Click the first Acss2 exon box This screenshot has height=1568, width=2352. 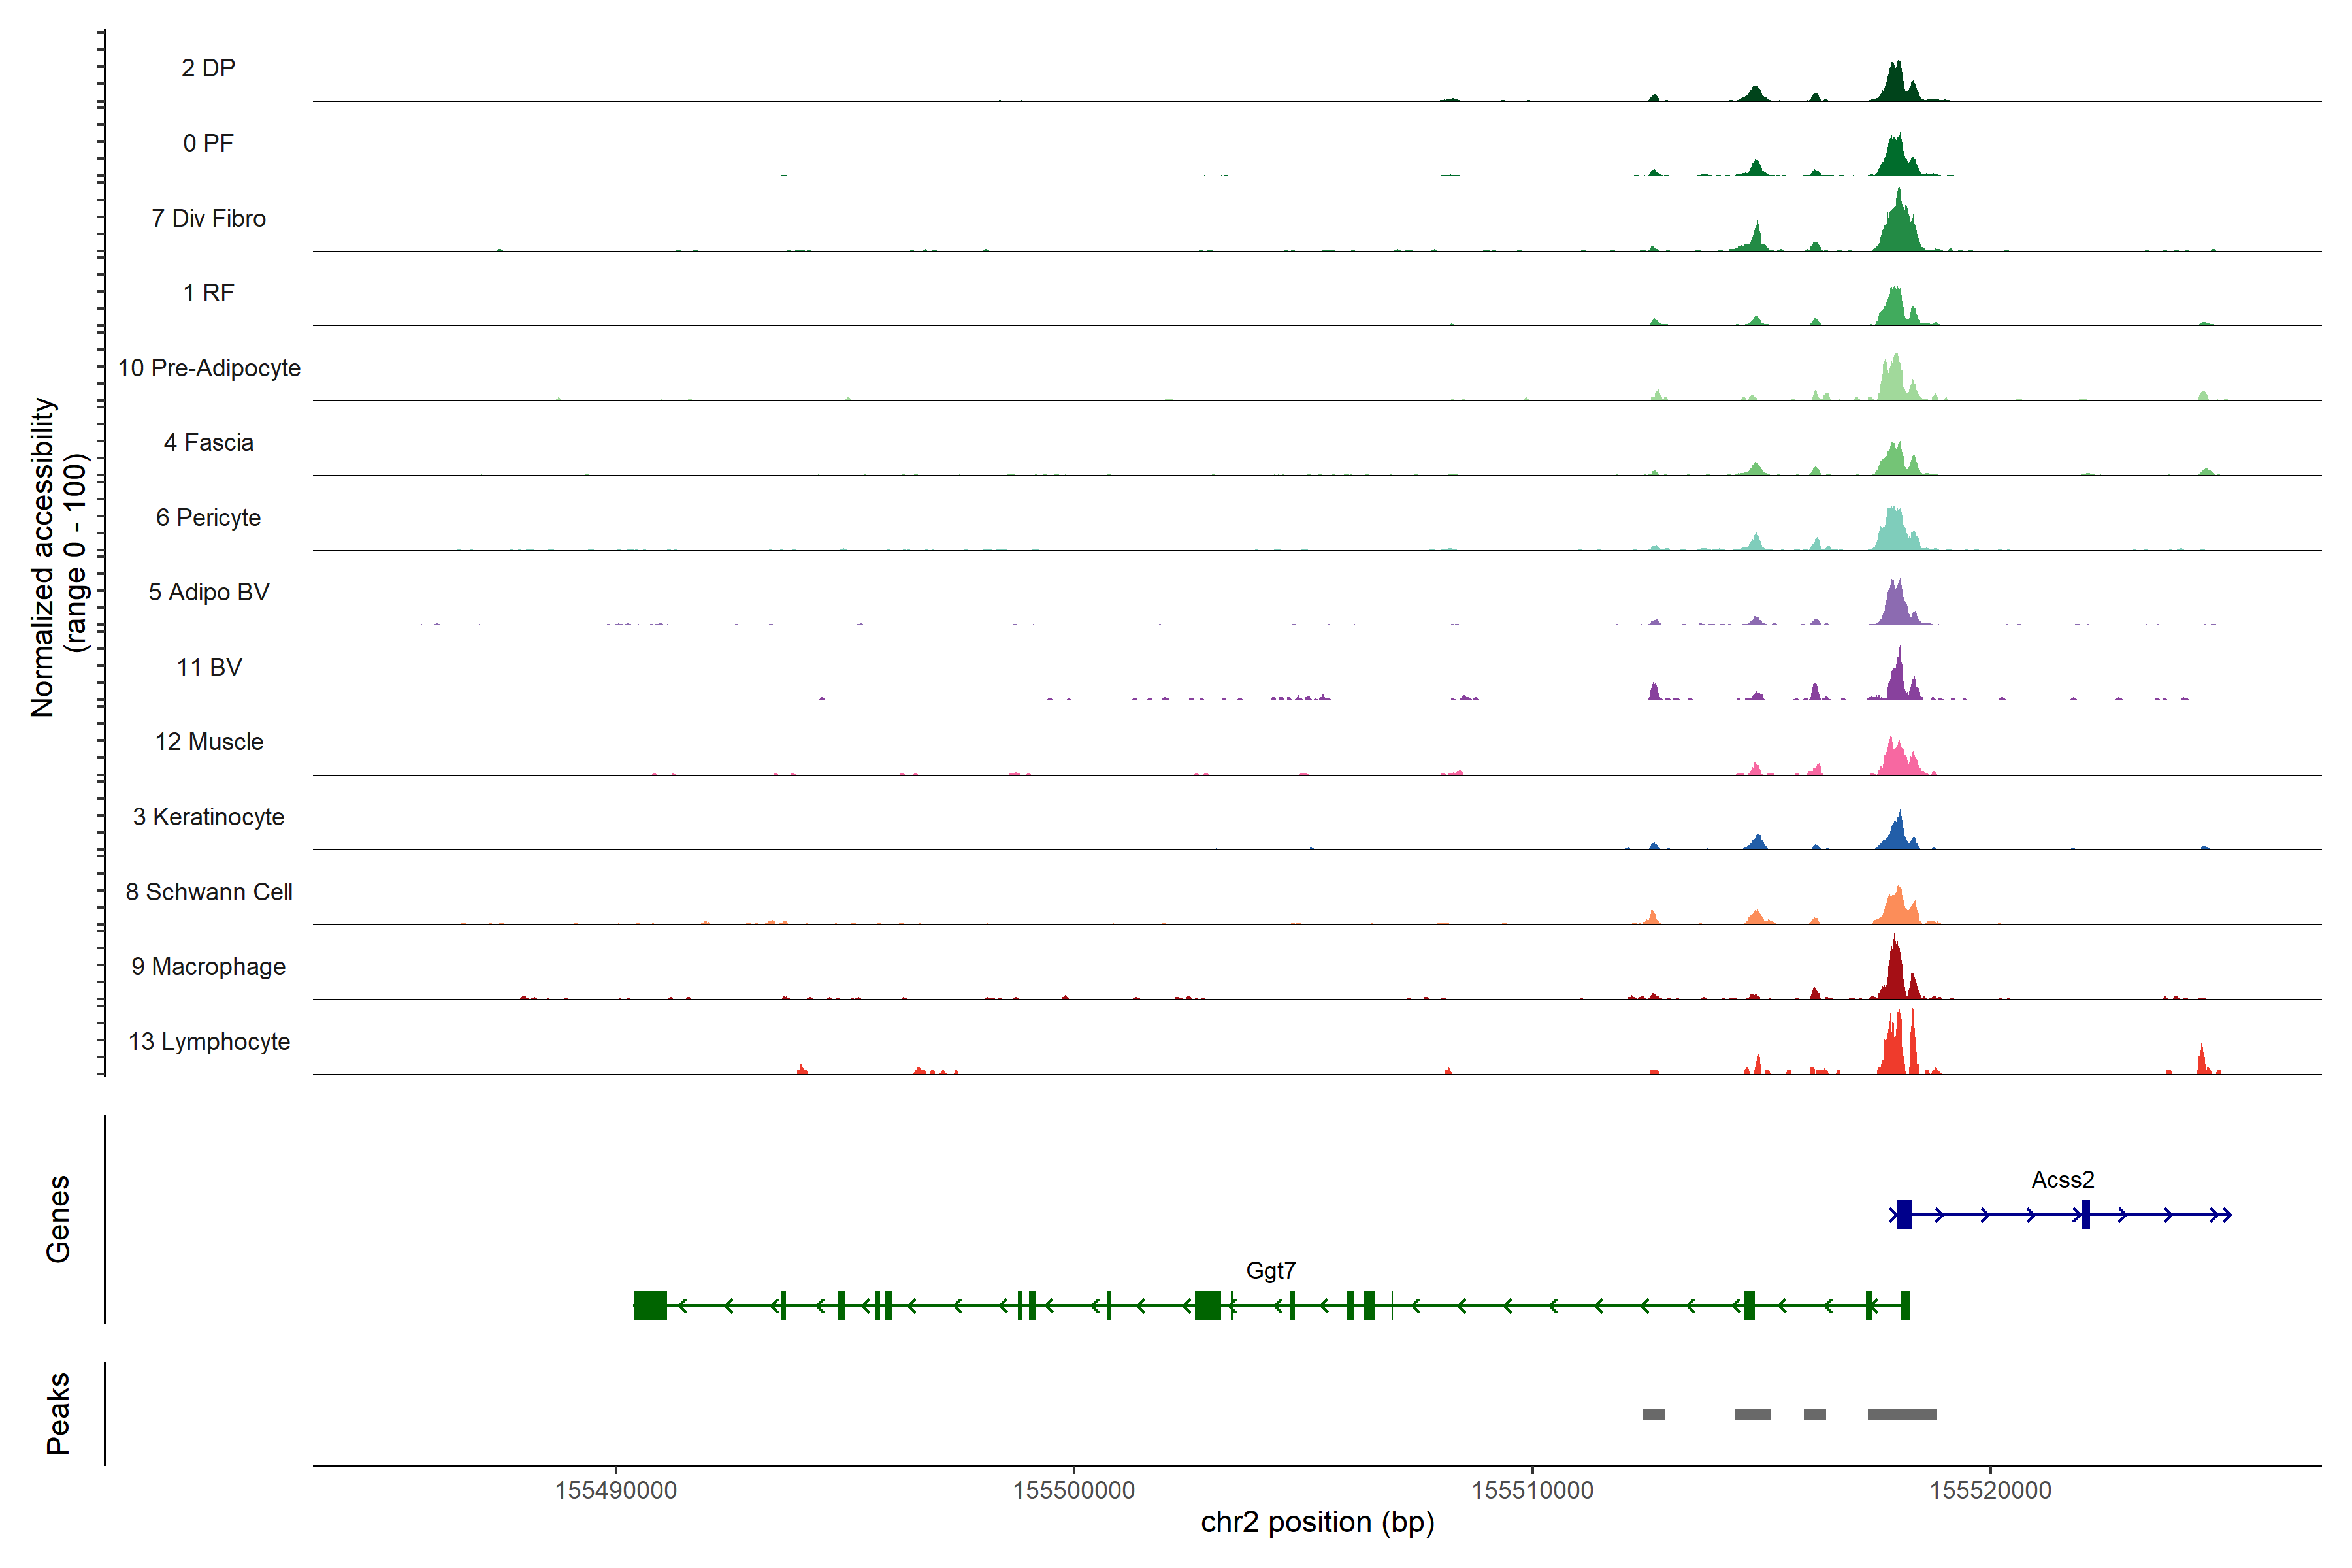[x=1904, y=1214]
